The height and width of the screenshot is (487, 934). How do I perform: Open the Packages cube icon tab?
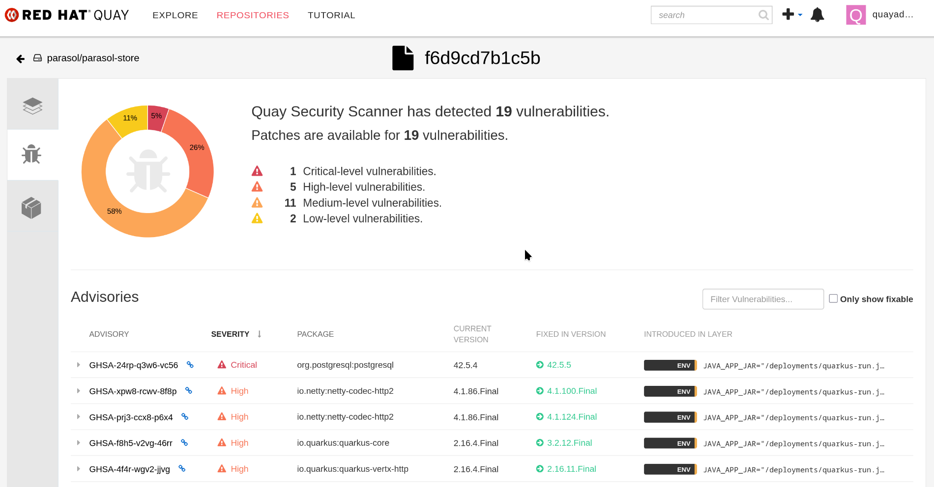coord(31,208)
